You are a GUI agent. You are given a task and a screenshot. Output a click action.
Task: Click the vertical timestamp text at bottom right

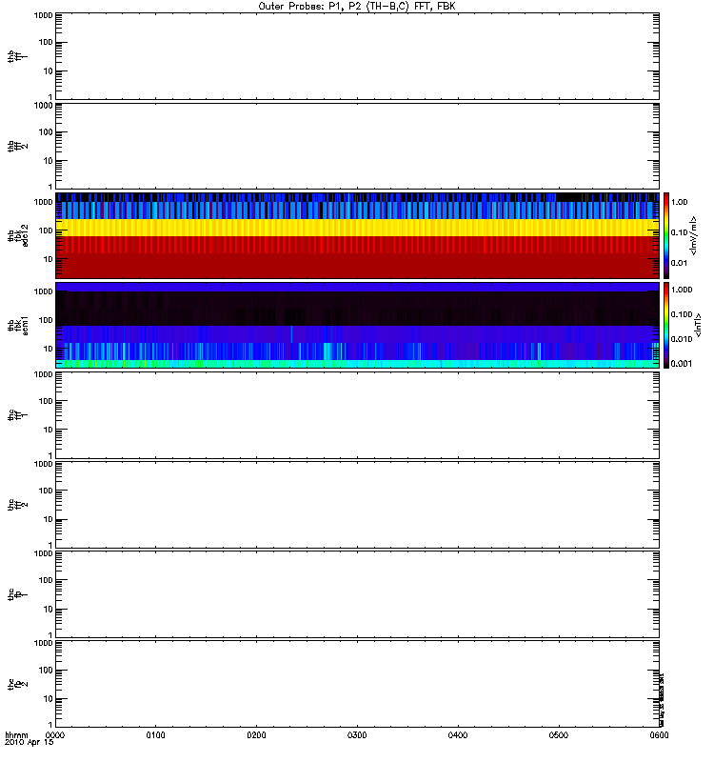662,700
